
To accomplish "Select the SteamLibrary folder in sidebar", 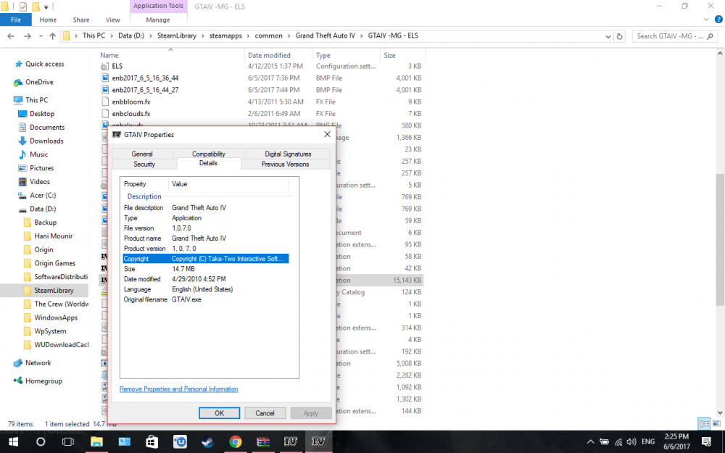I will pyautogui.click(x=54, y=291).
